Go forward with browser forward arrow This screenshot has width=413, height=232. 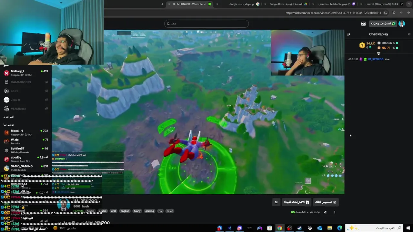(401, 13)
